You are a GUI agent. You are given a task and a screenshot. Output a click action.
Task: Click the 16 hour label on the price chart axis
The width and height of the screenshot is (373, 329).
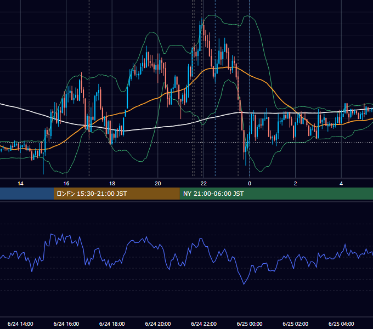[x=66, y=184]
